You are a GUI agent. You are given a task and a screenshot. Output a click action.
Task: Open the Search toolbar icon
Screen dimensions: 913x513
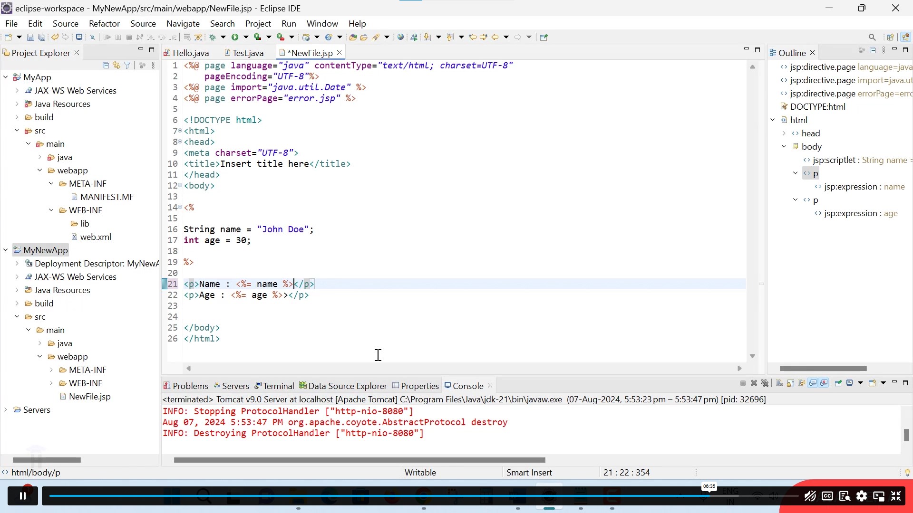pos(873,37)
